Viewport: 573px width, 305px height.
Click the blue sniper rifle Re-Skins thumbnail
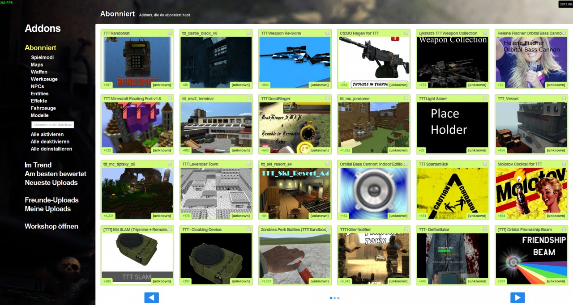pos(295,62)
